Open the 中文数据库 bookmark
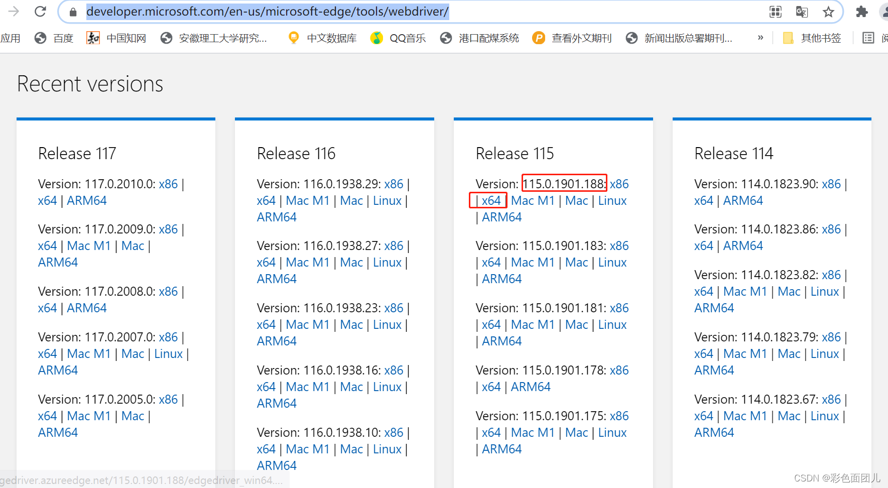 [x=322, y=38]
